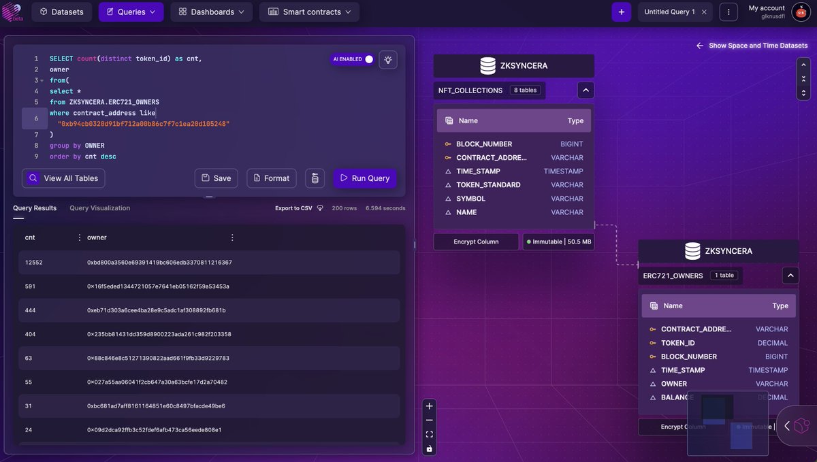The width and height of the screenshot is (817, 462).
Task: Click the My account label
Action: click(767, 8)
